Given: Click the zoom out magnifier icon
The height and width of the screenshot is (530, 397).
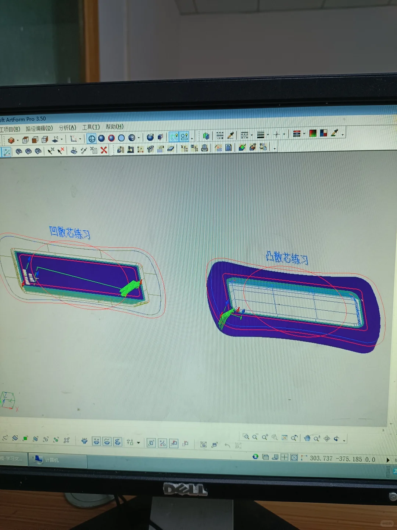Looking at the screenshot, I should point(255,437).
